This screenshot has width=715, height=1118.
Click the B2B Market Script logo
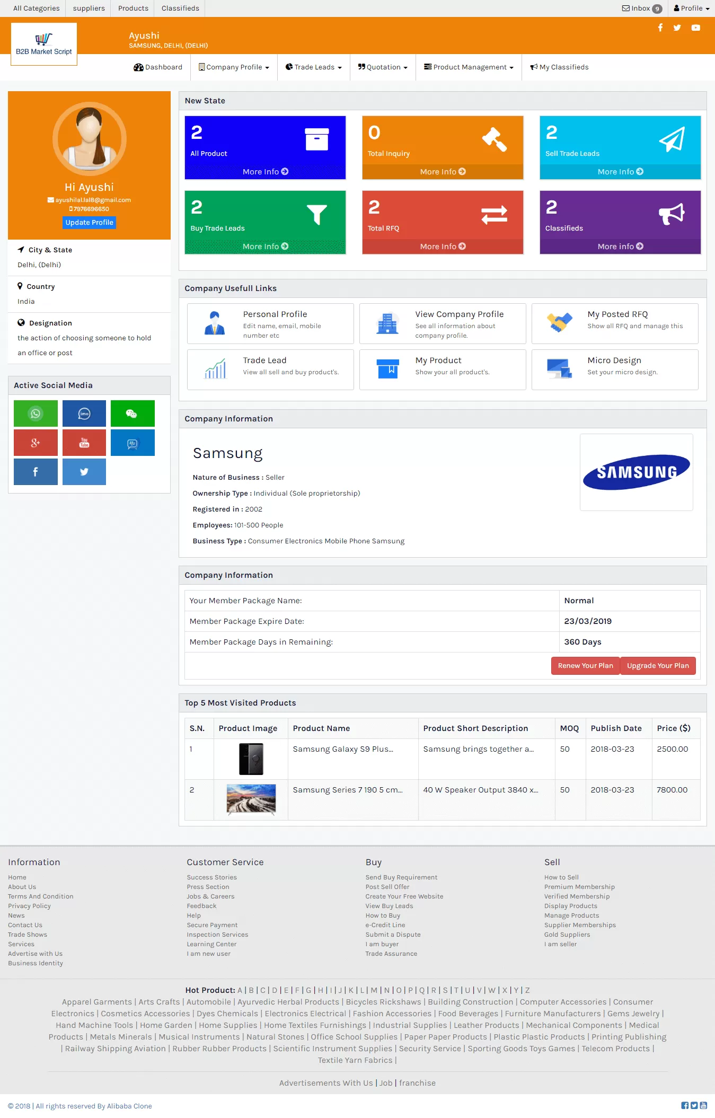click(x=44, y=44)
